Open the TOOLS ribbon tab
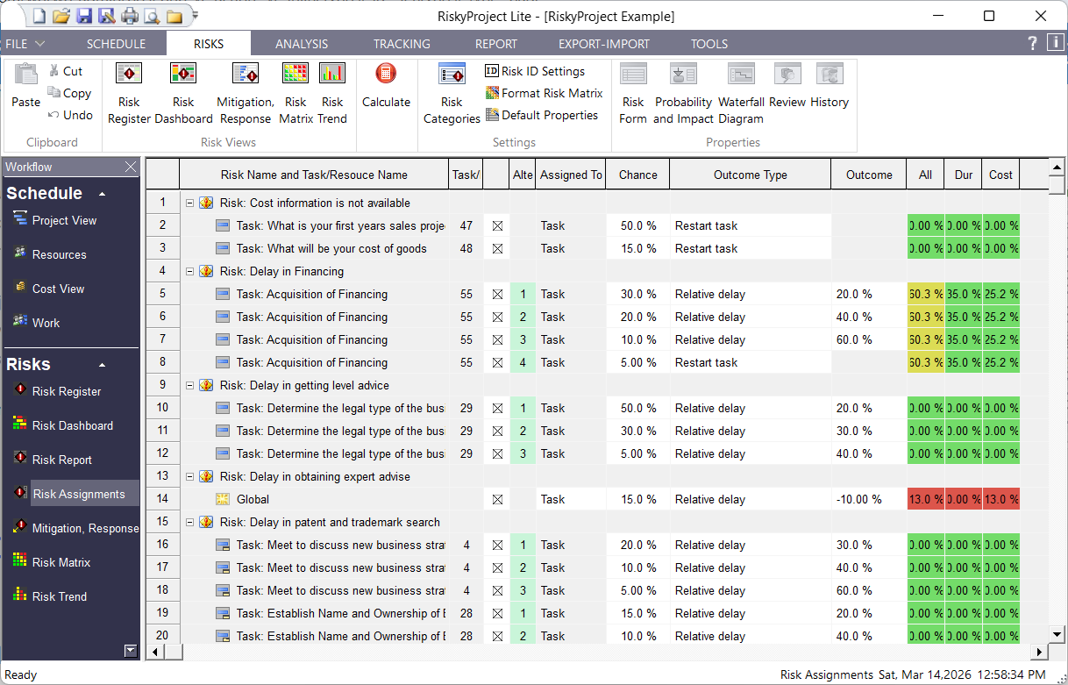 pos(708,43)
